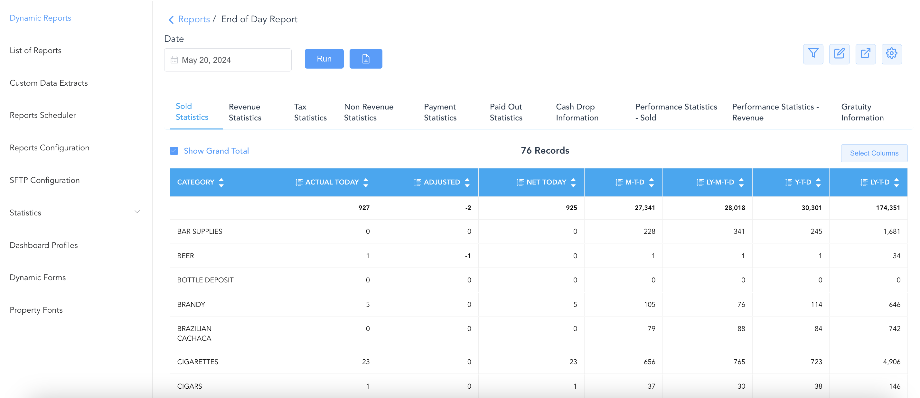The height and width of the screenshot is (398, 920).
Task: Click format icon on Actual Today header
Action: coord(299,183)
